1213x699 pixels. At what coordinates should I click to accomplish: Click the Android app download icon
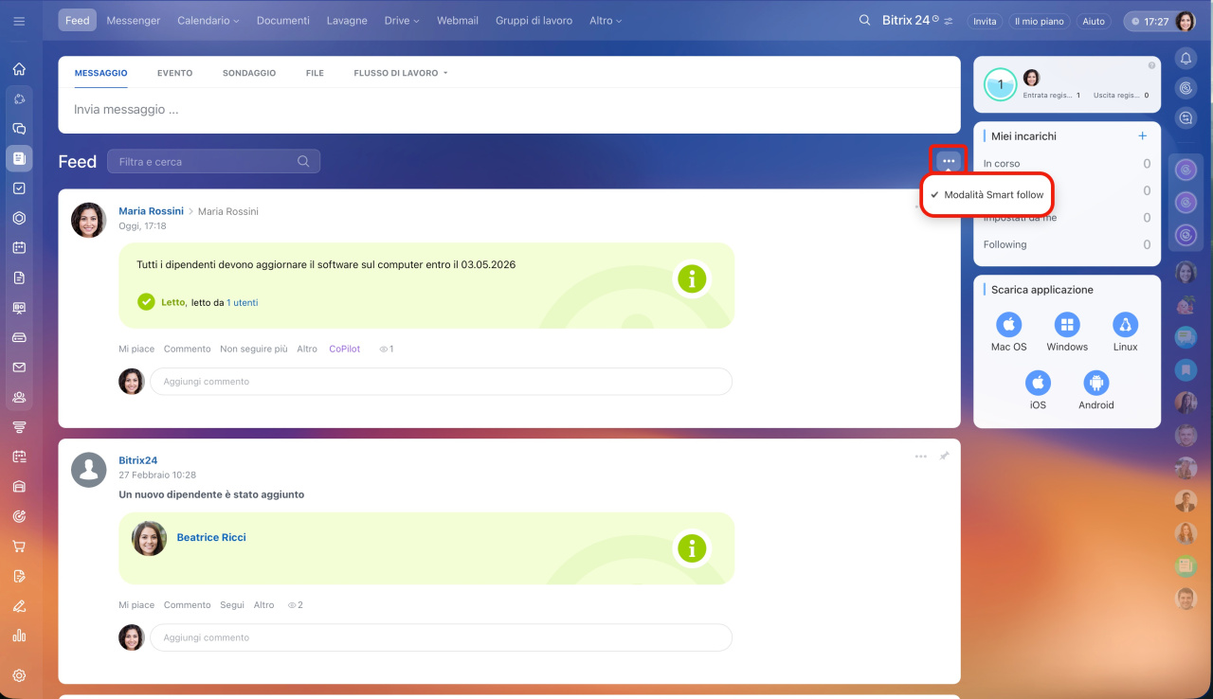(x=1095, y=384)
